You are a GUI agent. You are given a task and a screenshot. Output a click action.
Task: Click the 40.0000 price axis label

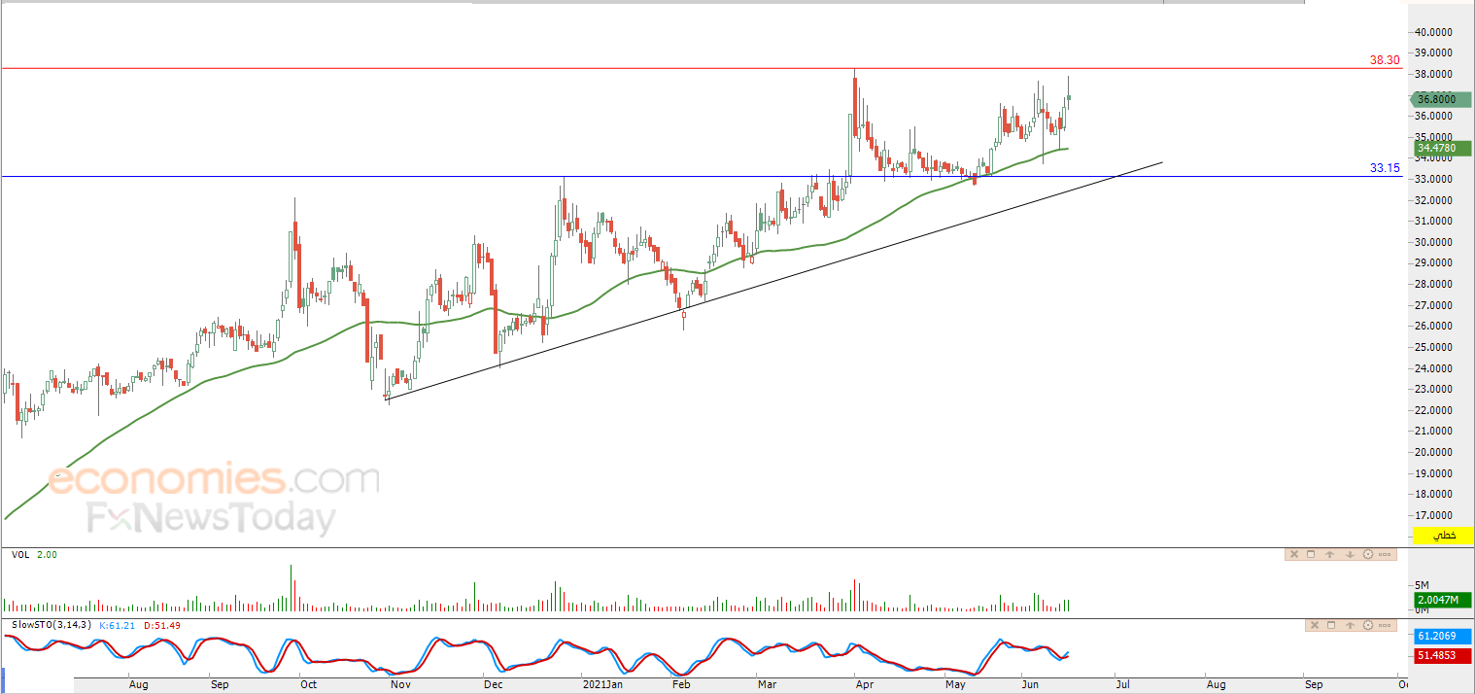pyautogui.click(x=1434, y=32)
